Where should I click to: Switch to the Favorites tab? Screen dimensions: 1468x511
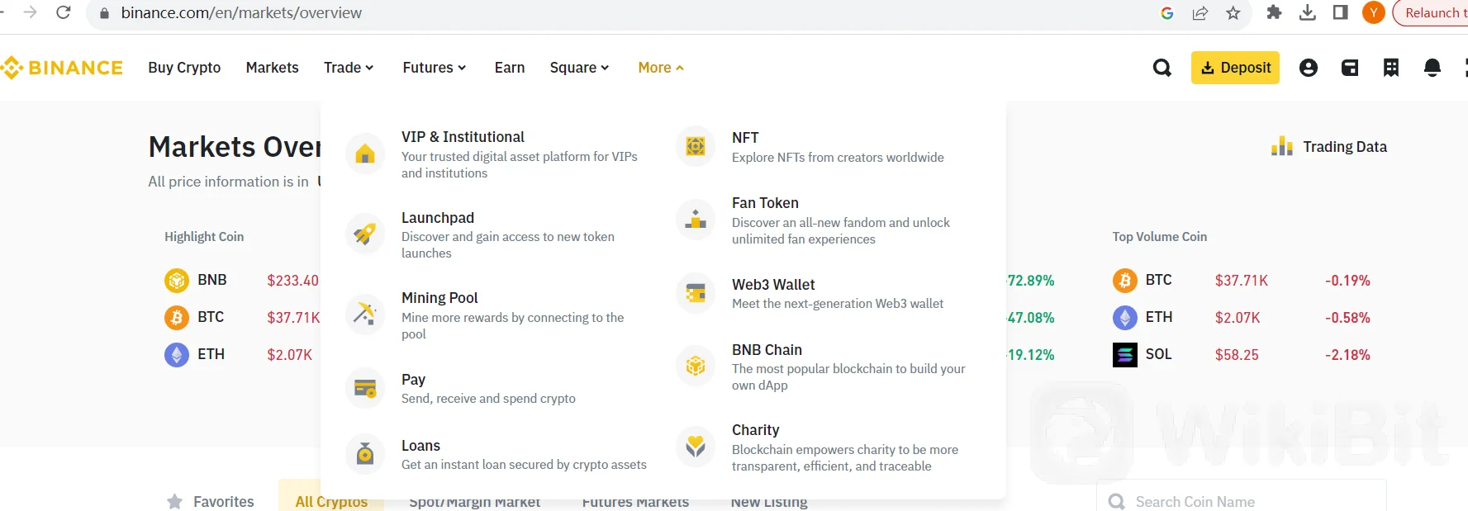pos(211,501)
